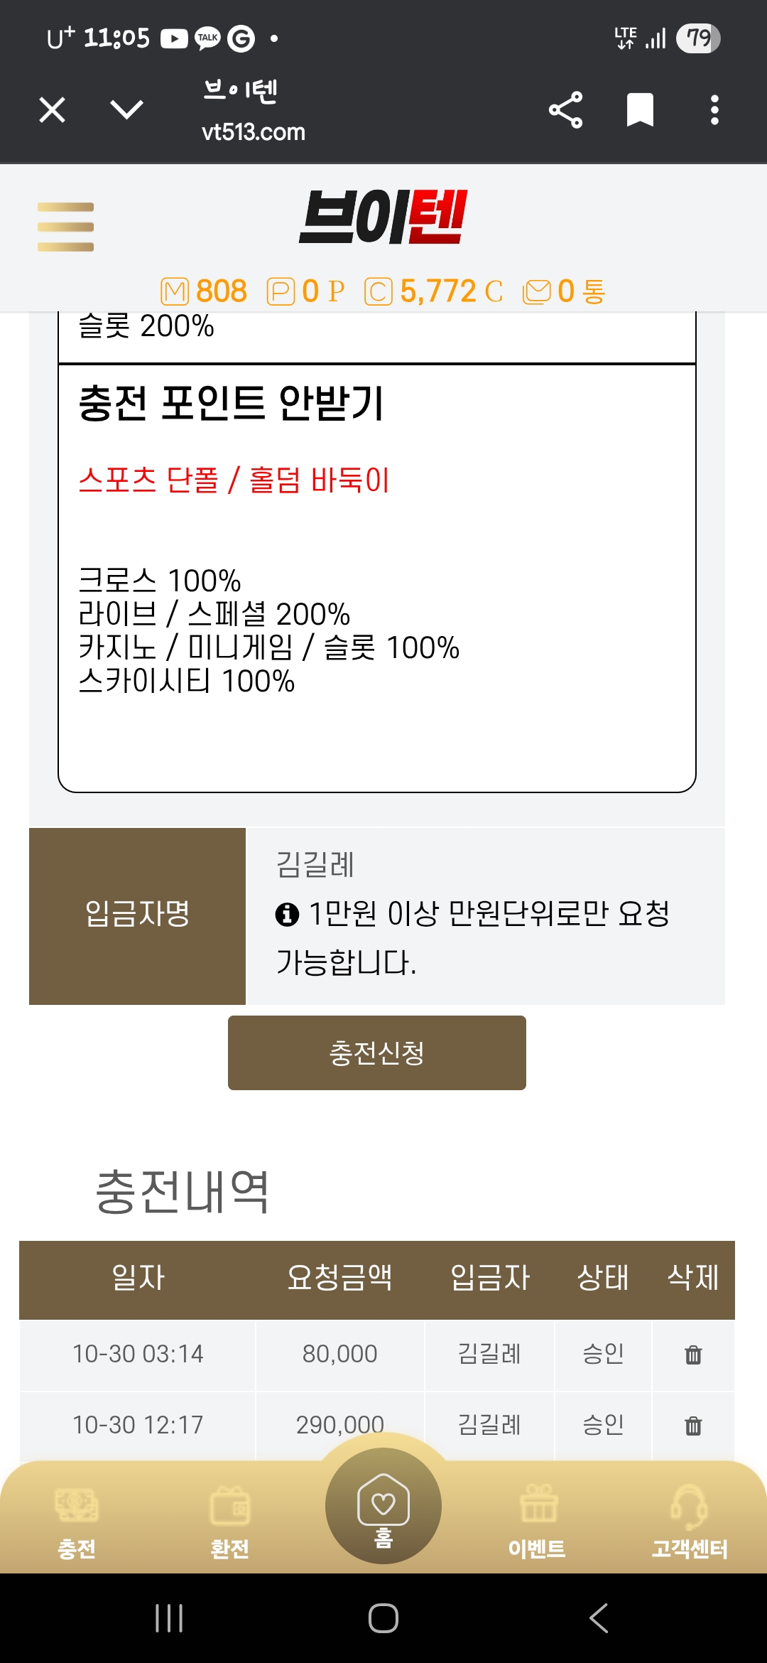Tap the 5,772 C balance
Image resolution: width=767 pixels, height=1663 pixels.
pos(437,291)
